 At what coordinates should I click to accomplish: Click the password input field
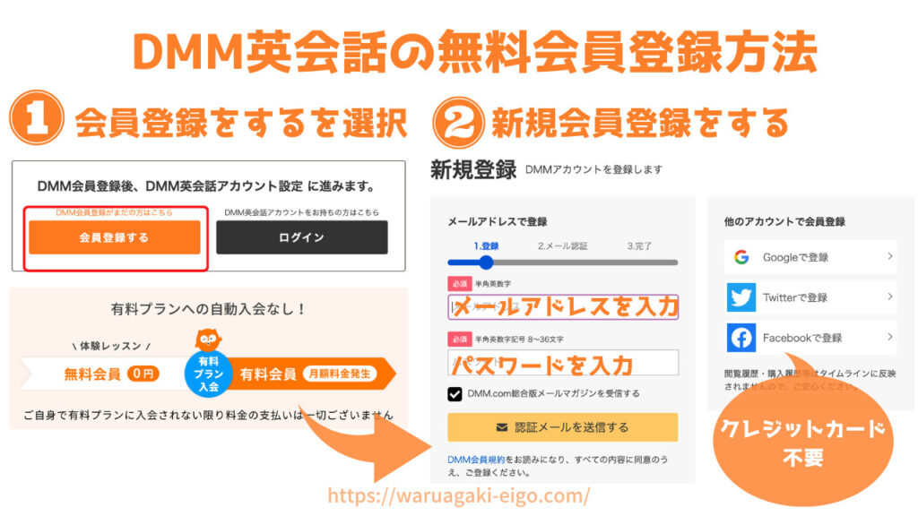click(563, 362)
